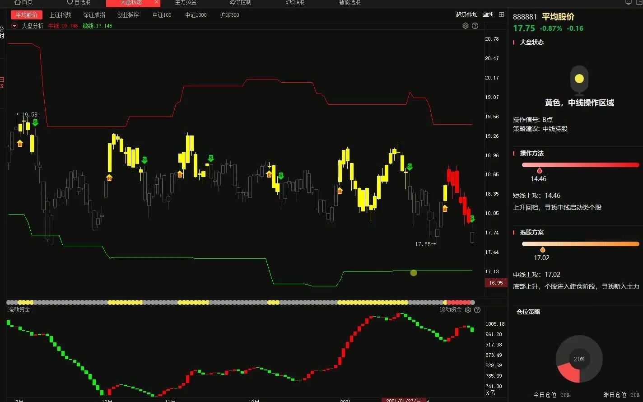This screenshot has height=402, width=643.
Task: Click the B signal before the red candles
Action: tap(445, 209)
